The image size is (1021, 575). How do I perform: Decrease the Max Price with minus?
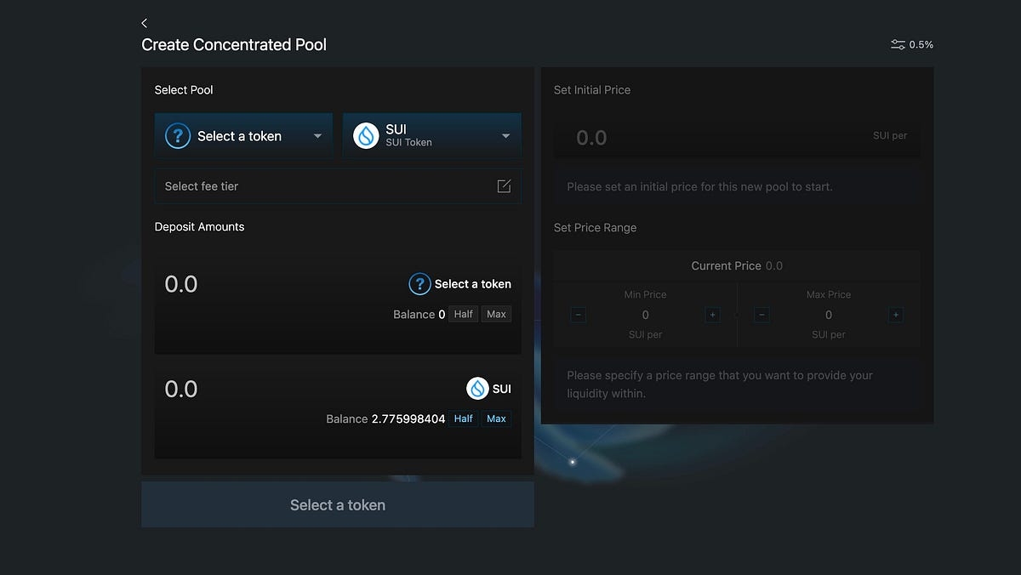click(x=762, y=315)
